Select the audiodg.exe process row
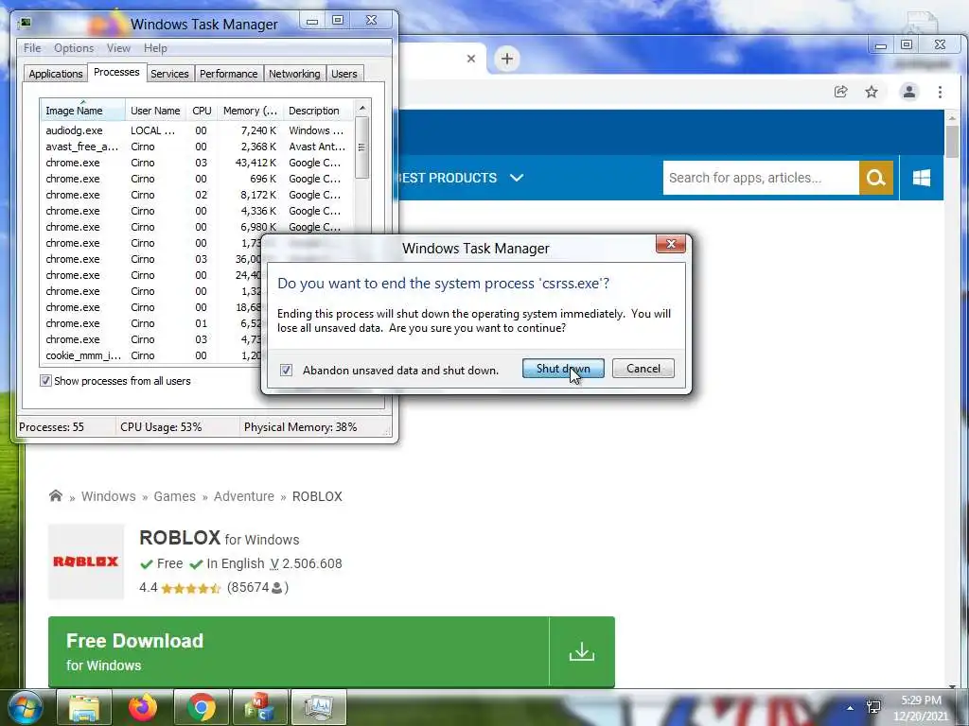 click(x=197, y=130)
